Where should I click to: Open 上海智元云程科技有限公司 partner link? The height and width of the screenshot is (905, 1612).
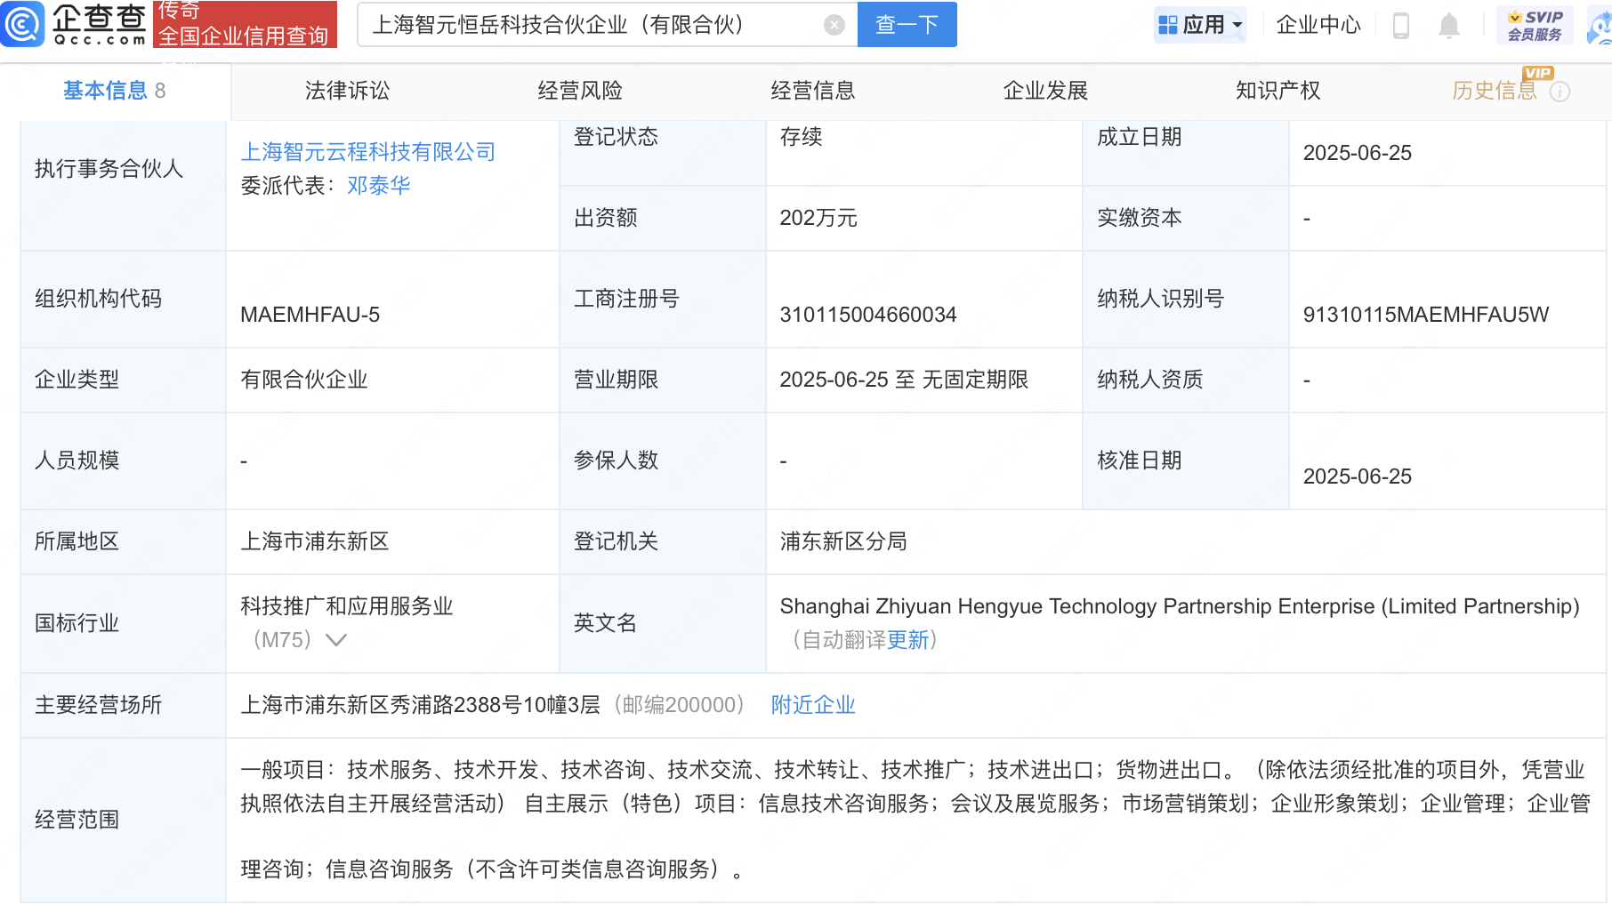(367, 152)
